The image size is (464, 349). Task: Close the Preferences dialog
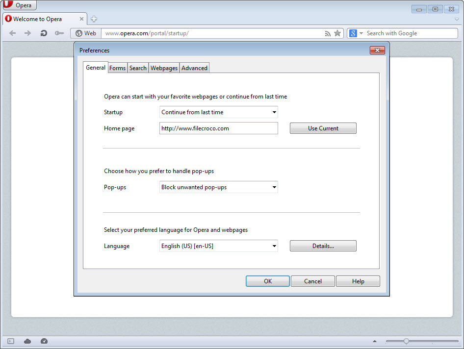[377, 50]
